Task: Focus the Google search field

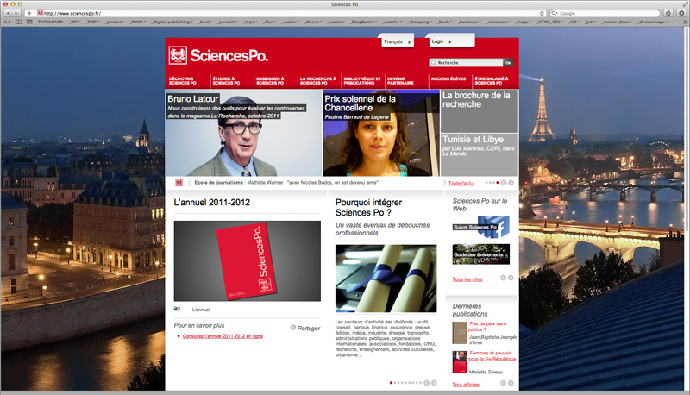Action: [x=605, y=13]
